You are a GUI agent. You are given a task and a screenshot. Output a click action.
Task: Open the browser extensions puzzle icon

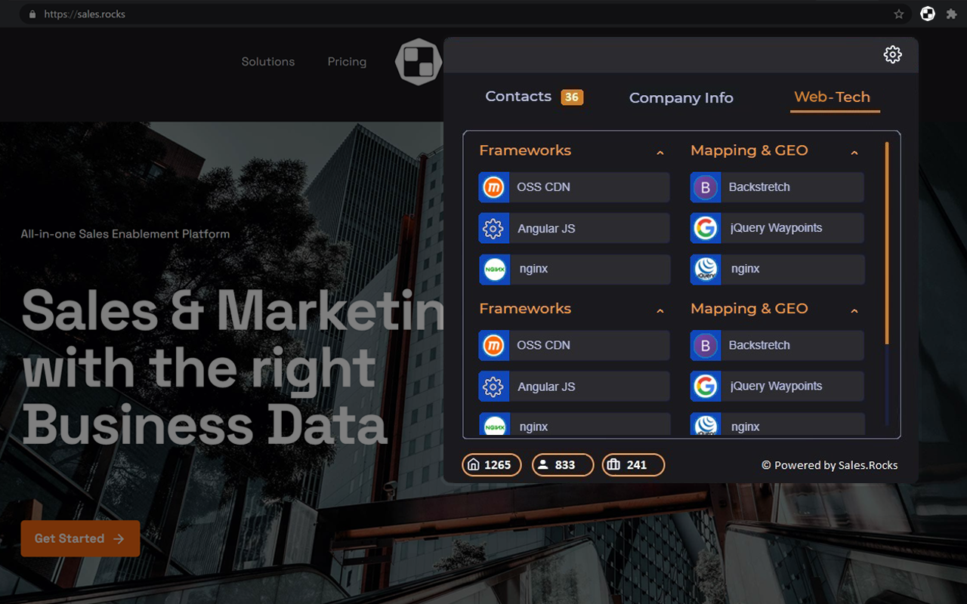tap(951, 14)
